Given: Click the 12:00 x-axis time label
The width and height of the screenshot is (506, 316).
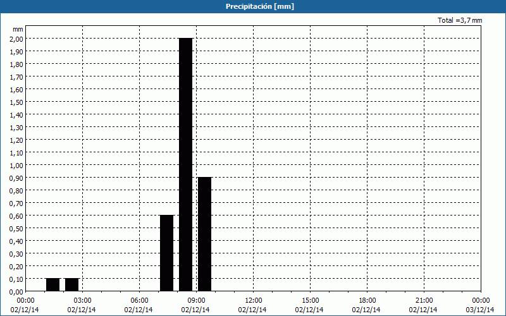Looking at the screenshot, I should click(x=254, y=301).
